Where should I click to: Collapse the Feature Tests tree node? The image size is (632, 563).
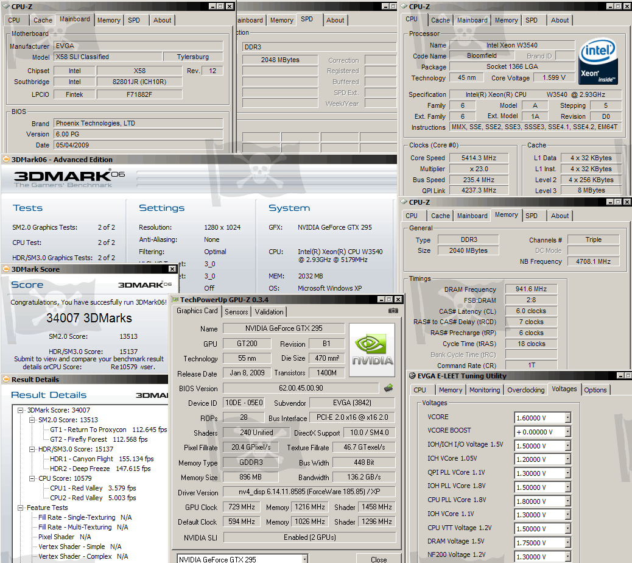[x=20, y=508]
